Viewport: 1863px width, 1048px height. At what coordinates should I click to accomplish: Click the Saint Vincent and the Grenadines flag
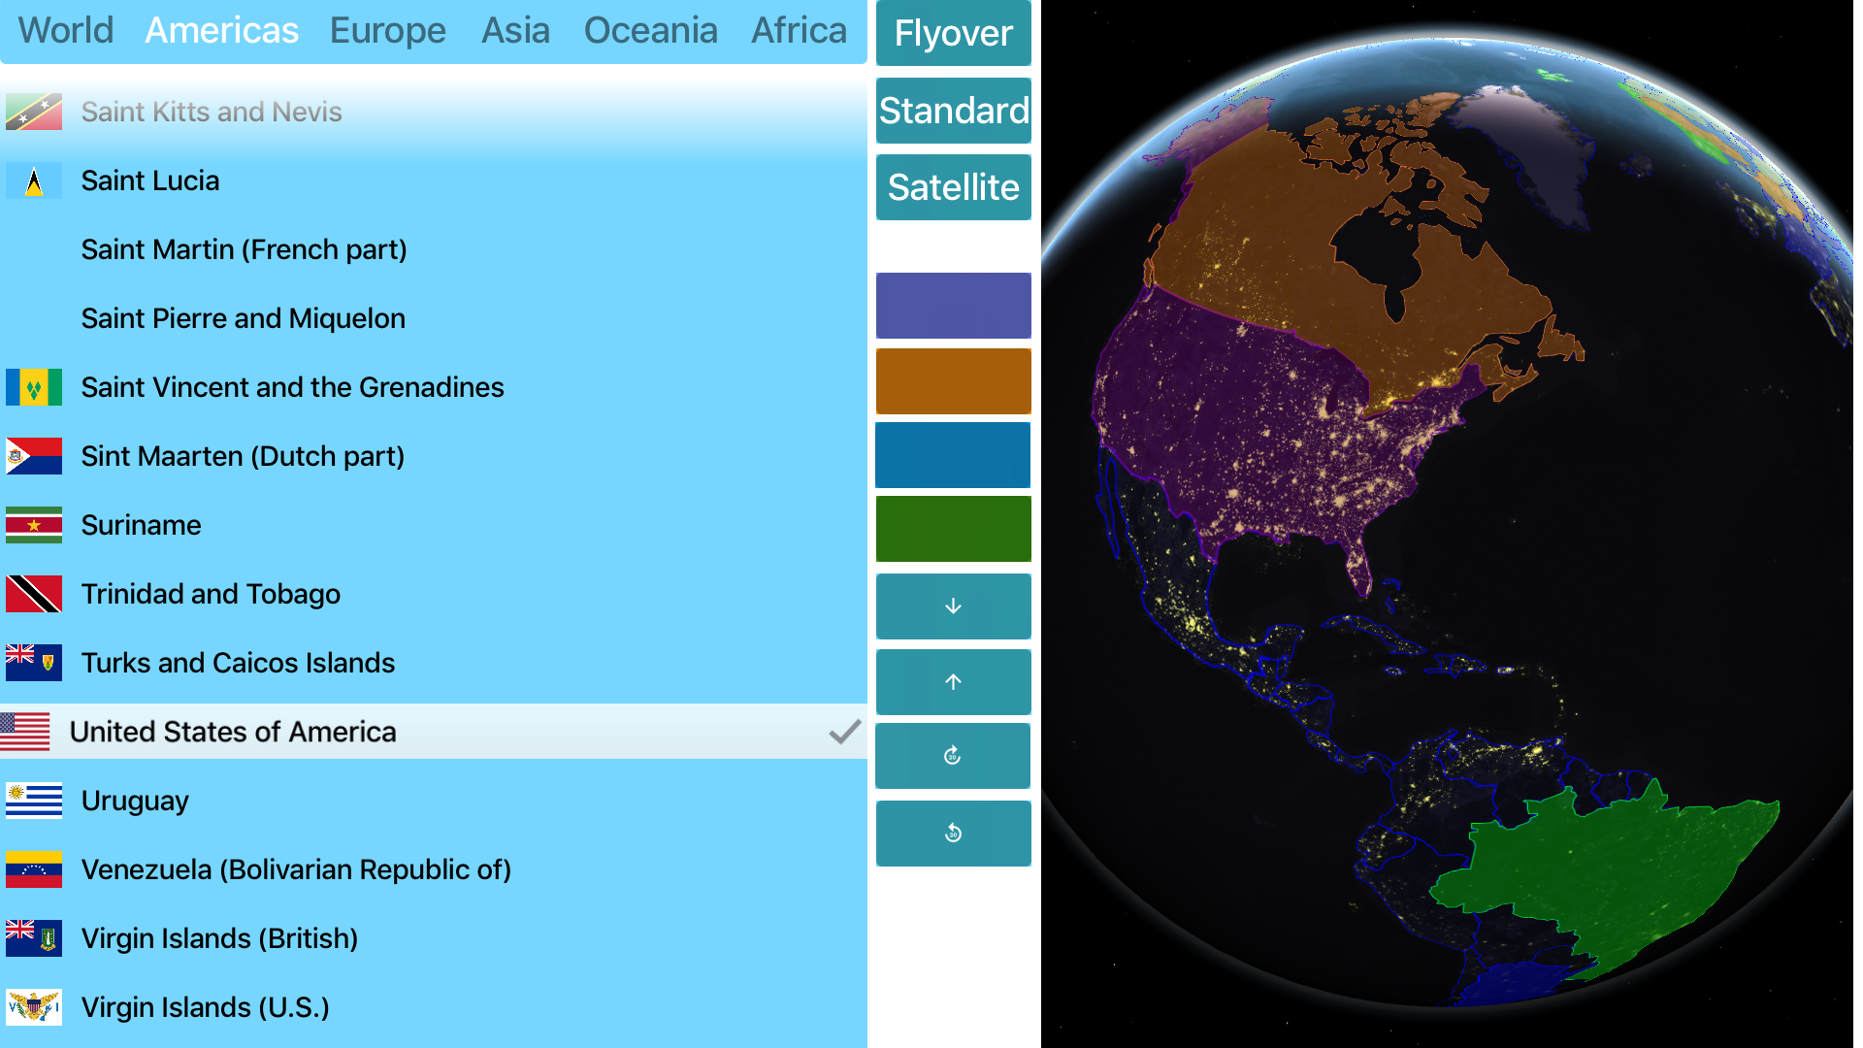click(x=34, y=387)
